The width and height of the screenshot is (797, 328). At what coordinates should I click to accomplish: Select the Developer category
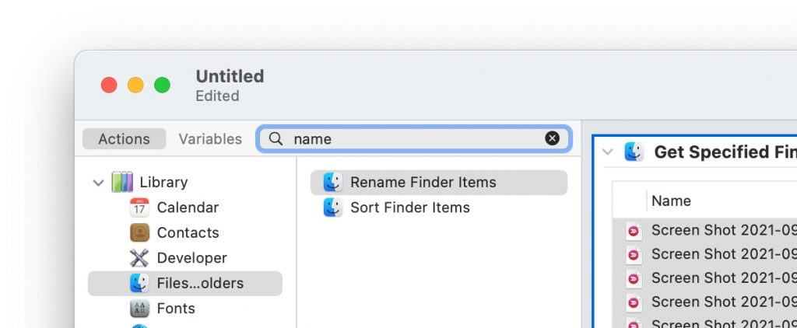191,258
